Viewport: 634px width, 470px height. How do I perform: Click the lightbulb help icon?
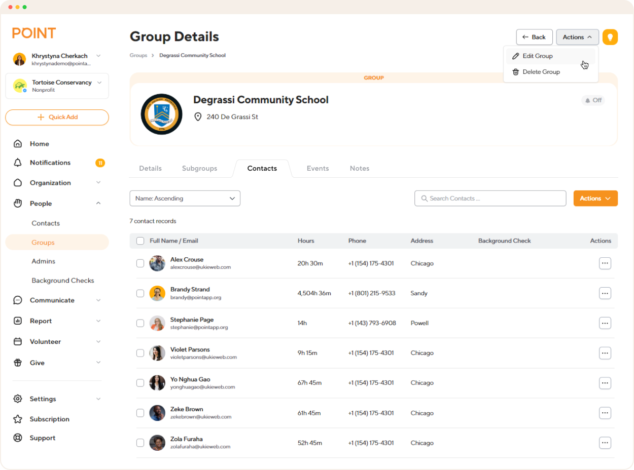(x=610, y=37)
